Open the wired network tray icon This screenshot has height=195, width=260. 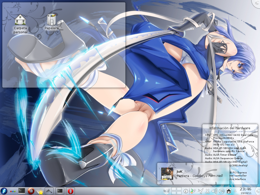pos(229,191)
